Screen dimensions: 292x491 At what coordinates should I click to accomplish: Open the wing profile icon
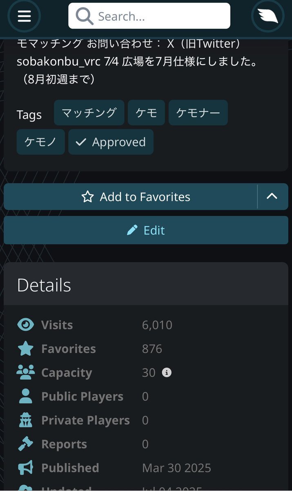click(267, 16)
